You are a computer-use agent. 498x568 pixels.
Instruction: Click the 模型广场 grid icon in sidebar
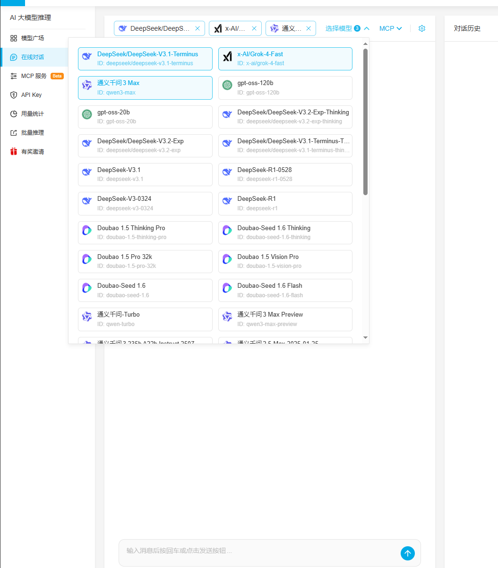tap(14, 38)
